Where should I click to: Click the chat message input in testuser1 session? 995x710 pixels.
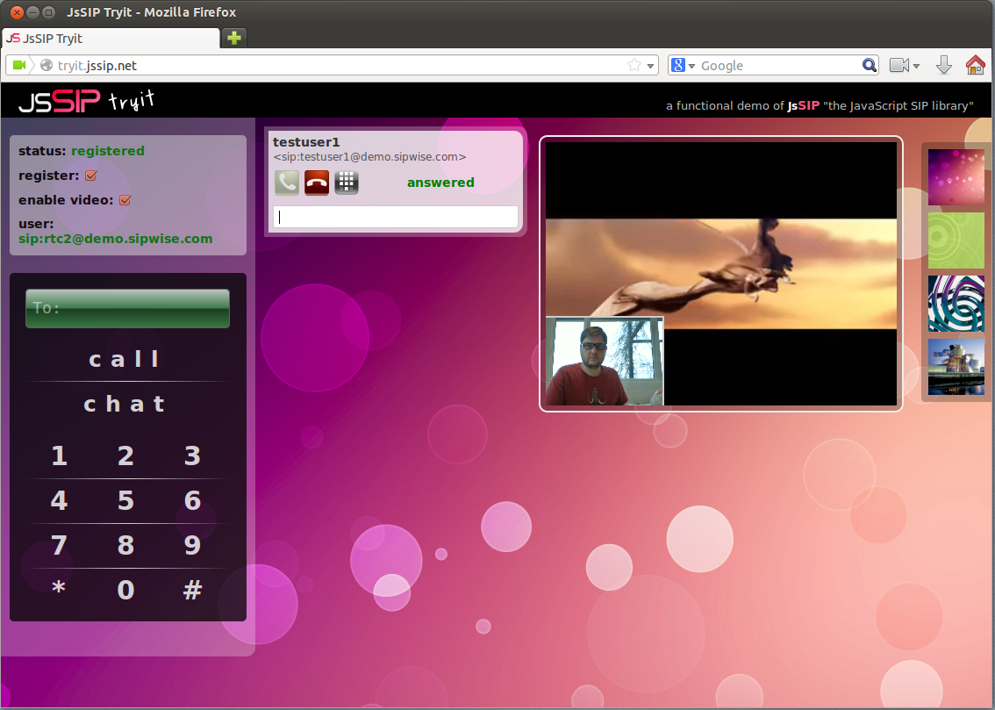click(396, 217)
